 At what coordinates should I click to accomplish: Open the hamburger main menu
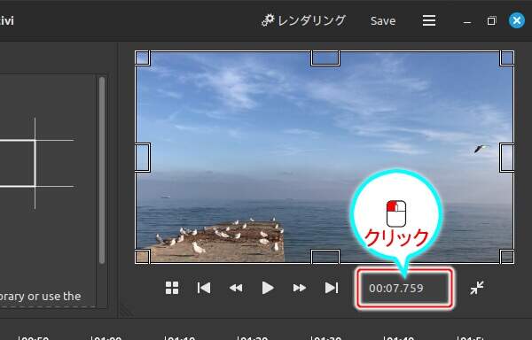coord(429,20)
